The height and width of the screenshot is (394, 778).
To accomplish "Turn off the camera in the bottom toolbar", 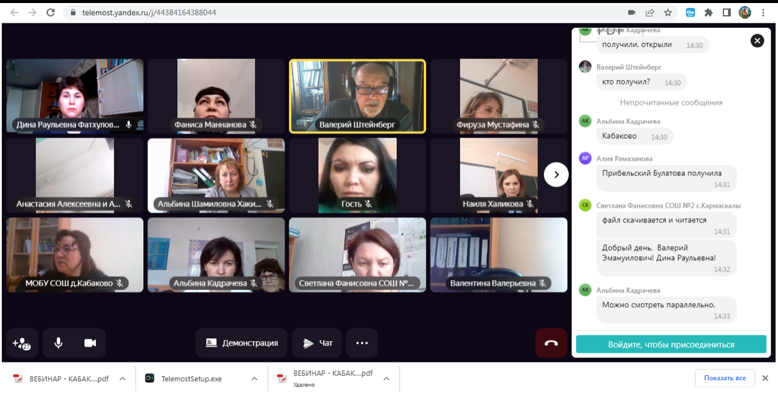I will pos(90,343).
